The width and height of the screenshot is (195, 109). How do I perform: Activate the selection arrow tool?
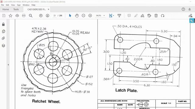pyautogui.click(x=70, y=15)
